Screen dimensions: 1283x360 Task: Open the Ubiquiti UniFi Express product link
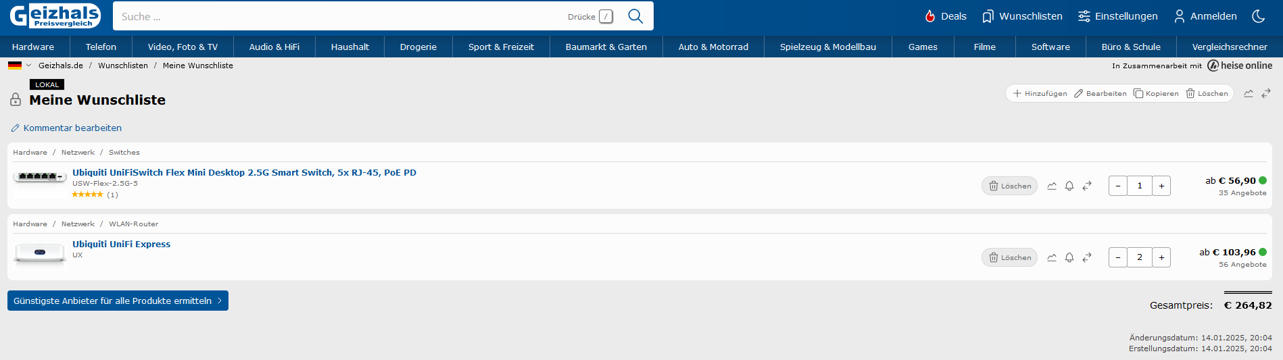[121, 245]
